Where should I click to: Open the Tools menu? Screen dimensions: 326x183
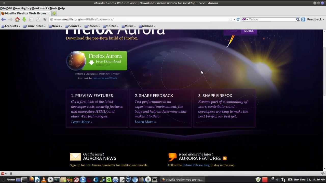coord(53,8)
